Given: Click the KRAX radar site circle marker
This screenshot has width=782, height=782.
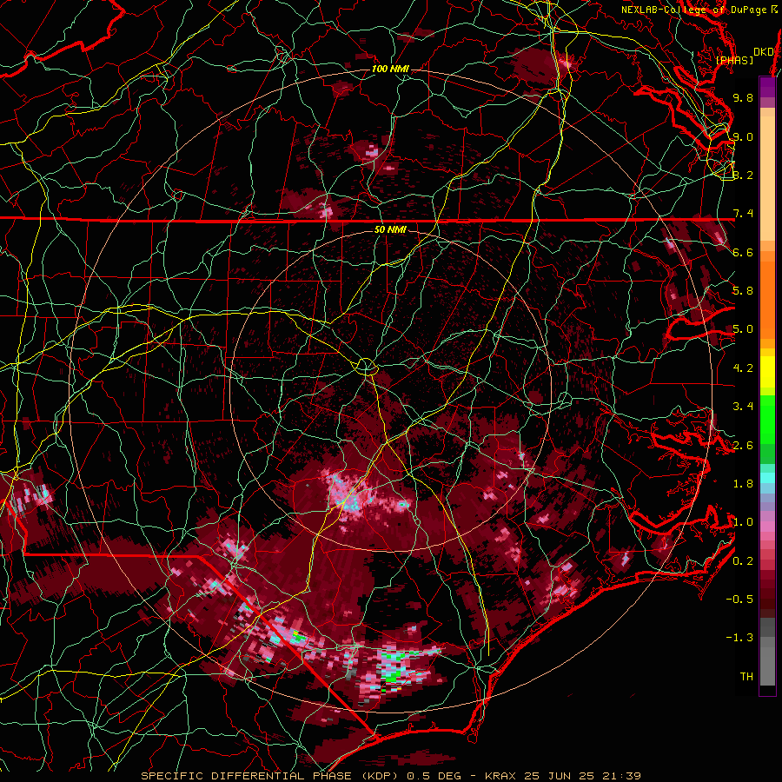Looking at the screenshot, I should coord(366,367).
